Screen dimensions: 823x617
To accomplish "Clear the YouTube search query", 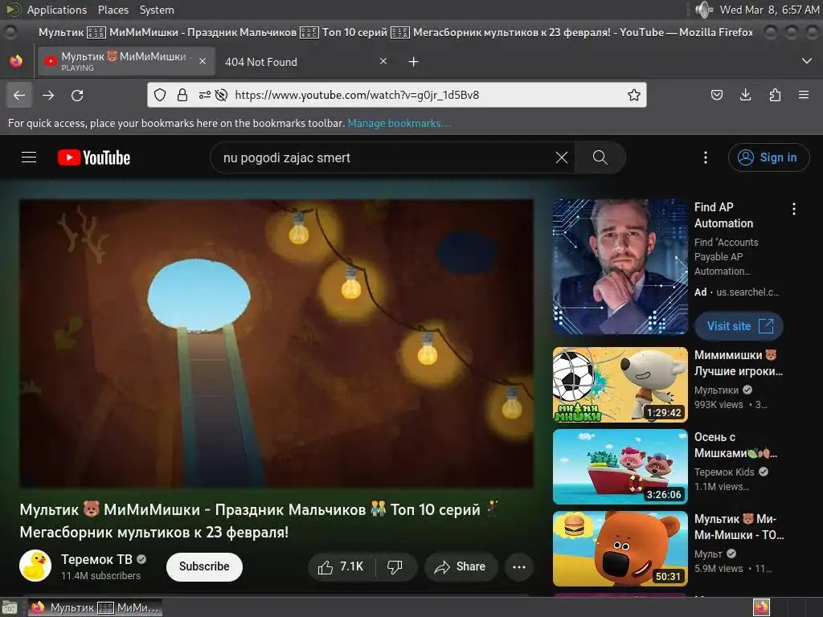I will 562,157.
